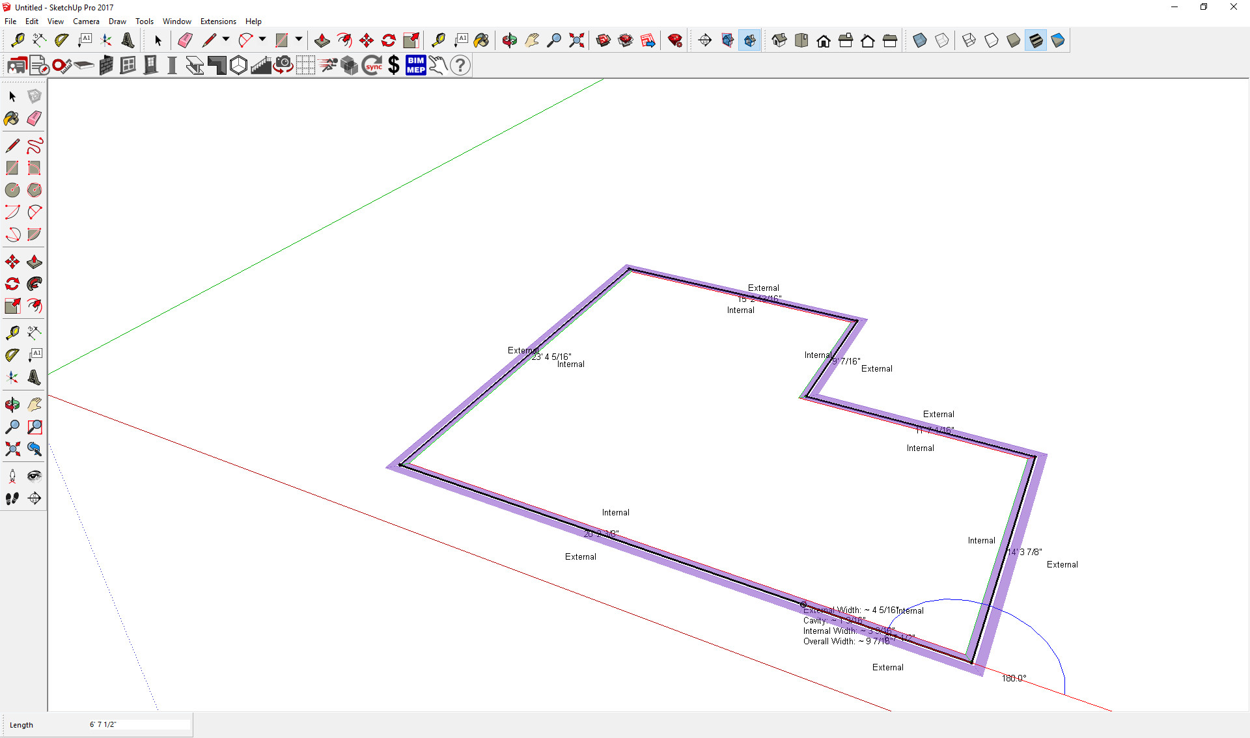Pick the Freehand drawing tool
Screen dimensions: 1250x738
(35, 145)
